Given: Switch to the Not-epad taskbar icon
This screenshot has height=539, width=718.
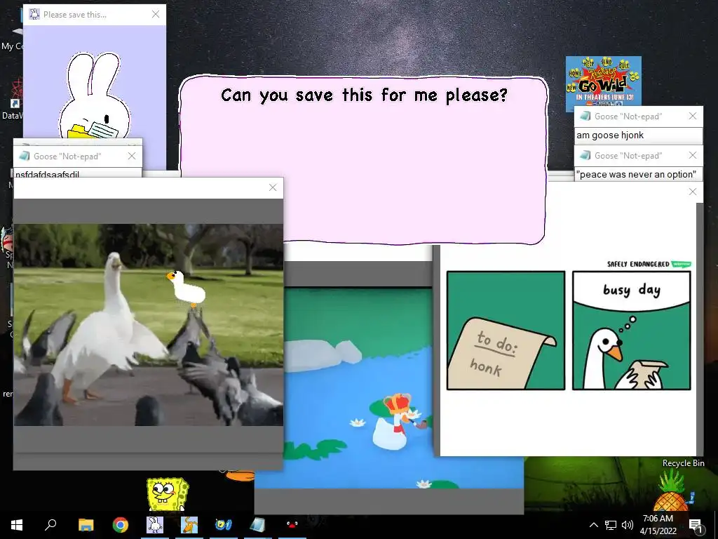Looking at the screenshot, I should (x=258, y=524).
